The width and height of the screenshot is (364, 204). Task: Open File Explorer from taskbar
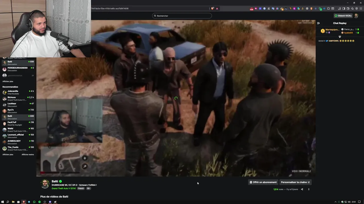tap(13, 202)
